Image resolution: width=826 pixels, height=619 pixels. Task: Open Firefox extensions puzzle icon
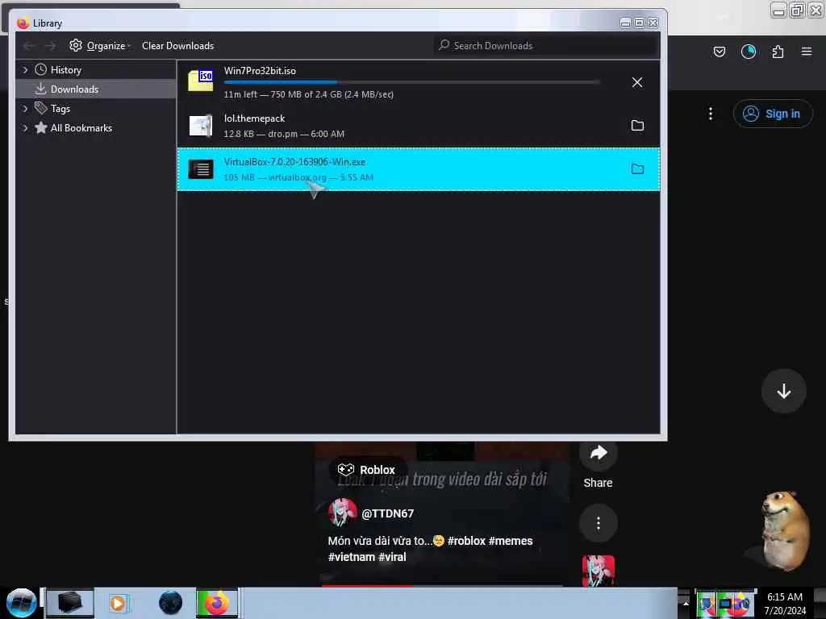pos(778,52)
